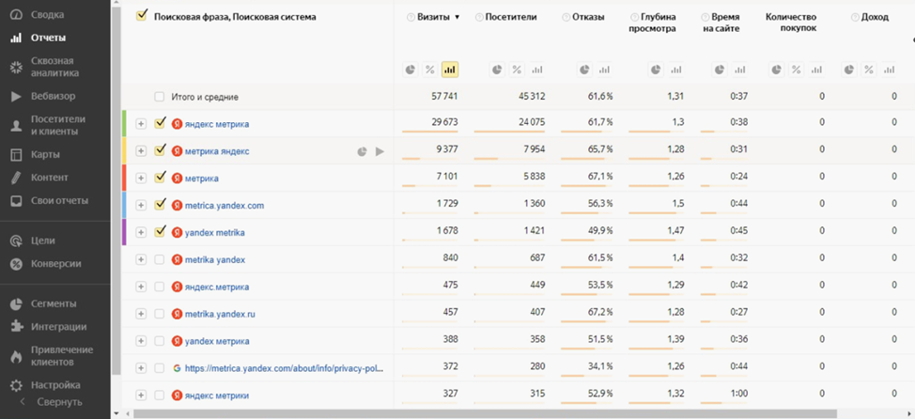Uncheck the yandex metrika row checkbox

tap(160, 232)
